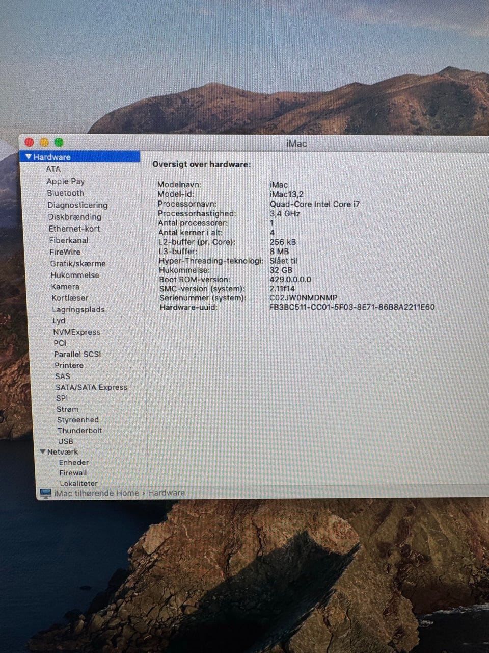Open Lokaliteter under Netværk
This screenshot has width=489, height=653.
(x=79, y=483)
